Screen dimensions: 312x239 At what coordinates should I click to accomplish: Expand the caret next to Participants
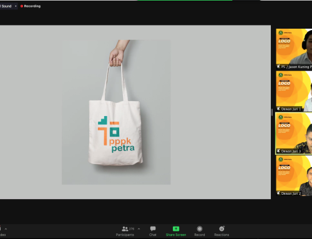click(139, 229)
